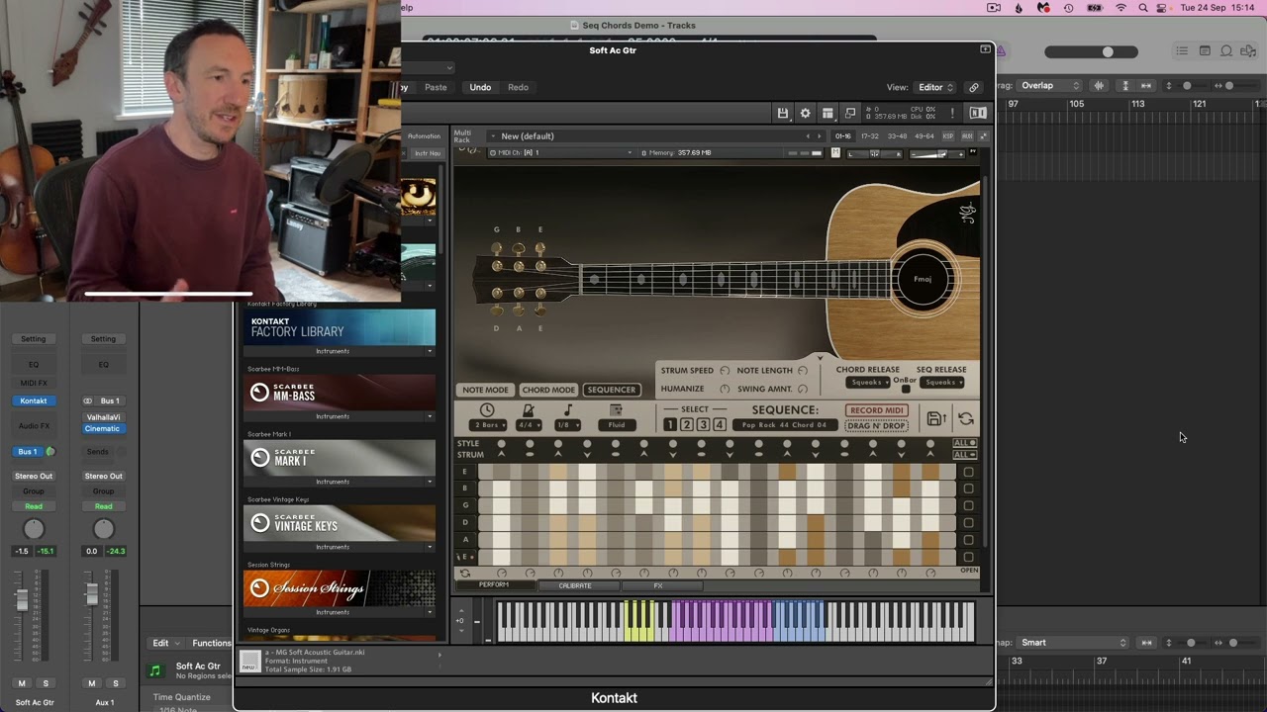This screenshot has width=1267, height=712.
Task: Open the Seq Release Squeaks dropdown
Action: pos(942,383)
